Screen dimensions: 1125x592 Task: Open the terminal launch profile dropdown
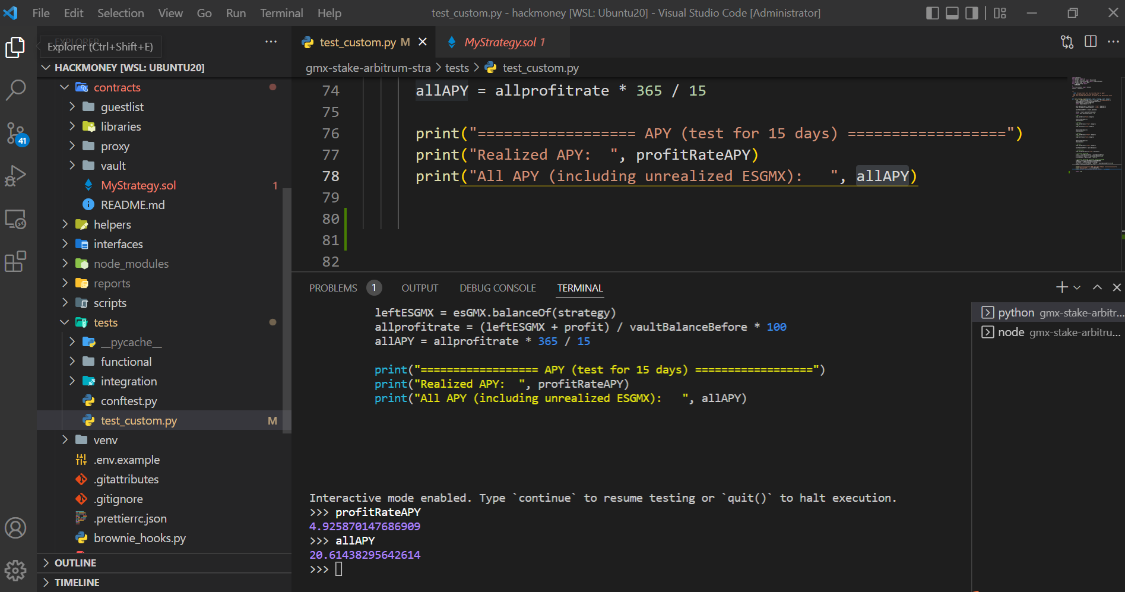coord(1077,288)
